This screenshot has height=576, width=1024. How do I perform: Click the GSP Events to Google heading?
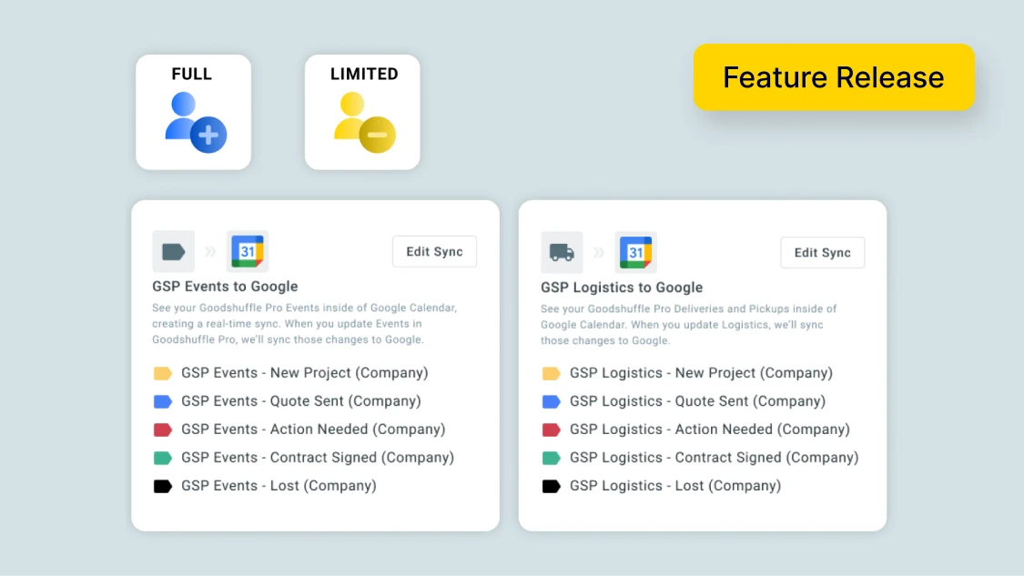[225, 286]
